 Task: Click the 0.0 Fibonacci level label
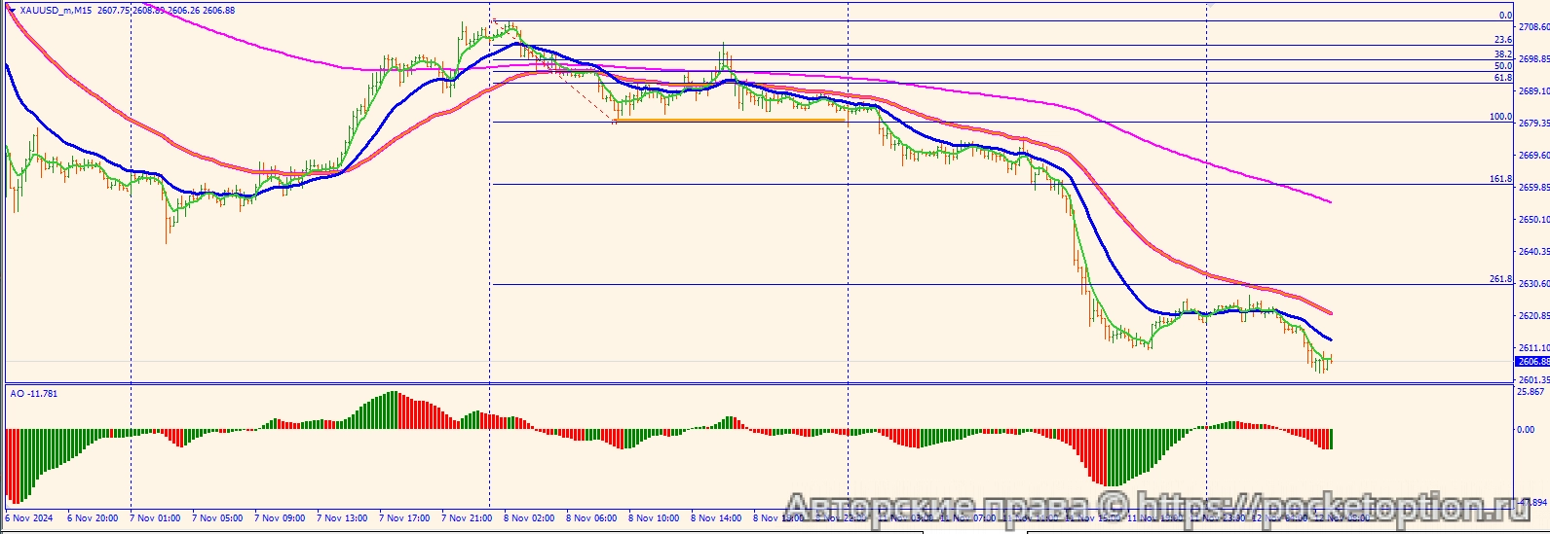[1504, 16]
